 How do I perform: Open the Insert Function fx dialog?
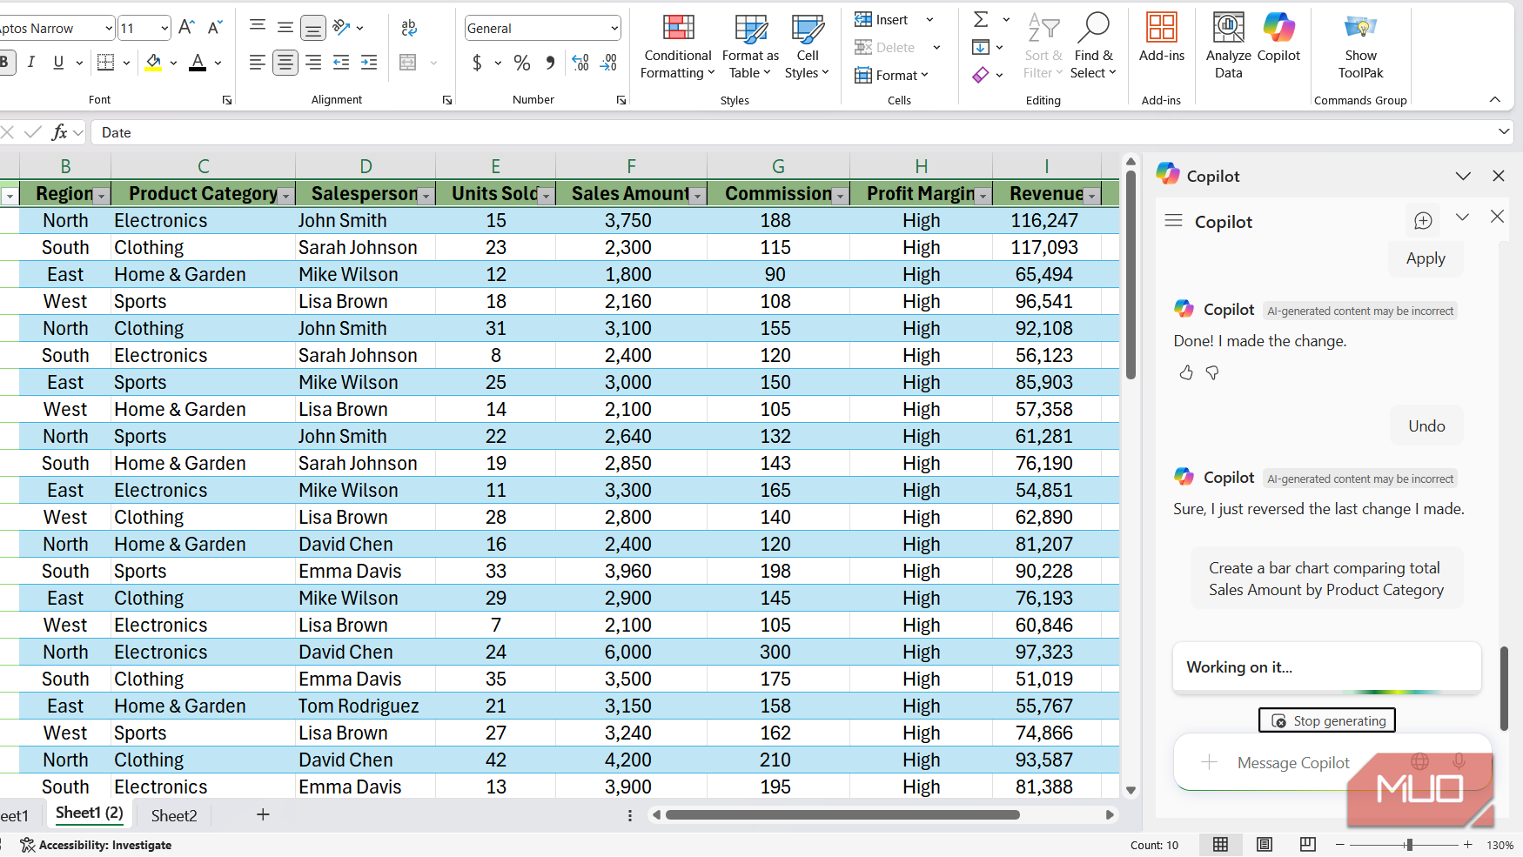(59, 132)
